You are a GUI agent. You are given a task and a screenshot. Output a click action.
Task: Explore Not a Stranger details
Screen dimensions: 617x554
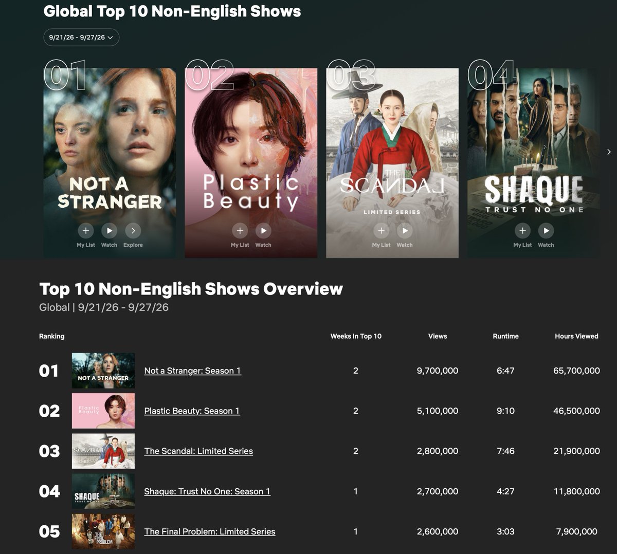click(x=133, y=231)
